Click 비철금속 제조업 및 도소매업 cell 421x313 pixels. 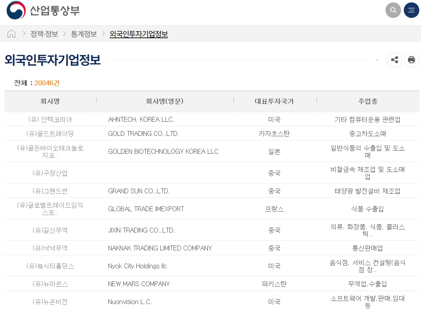coord(368,173)
